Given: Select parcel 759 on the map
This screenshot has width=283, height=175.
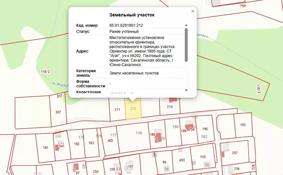Looking at the screenshot, I should tap(243, 6).
